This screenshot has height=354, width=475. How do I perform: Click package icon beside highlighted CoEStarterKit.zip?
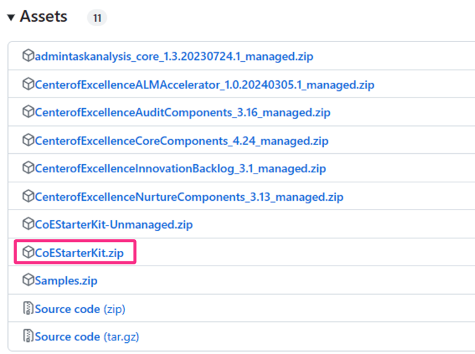click(28, 253)
